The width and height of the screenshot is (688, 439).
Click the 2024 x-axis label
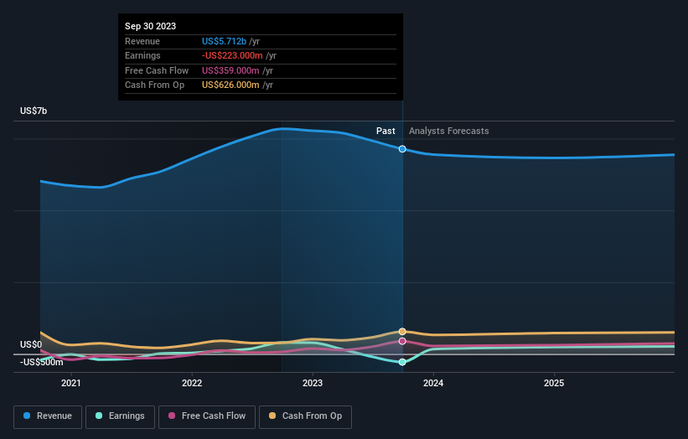pyautogui.click(x=433, y=384)
